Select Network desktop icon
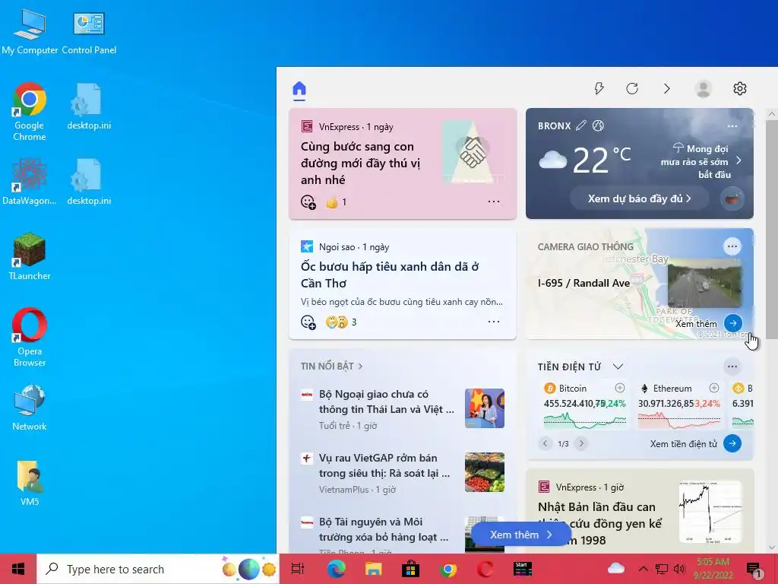Image resolution: width=778 pixels, height=584 pixels. coord(30,408)
